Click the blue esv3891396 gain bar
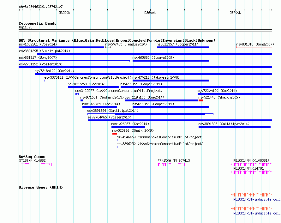 [235, 127]
